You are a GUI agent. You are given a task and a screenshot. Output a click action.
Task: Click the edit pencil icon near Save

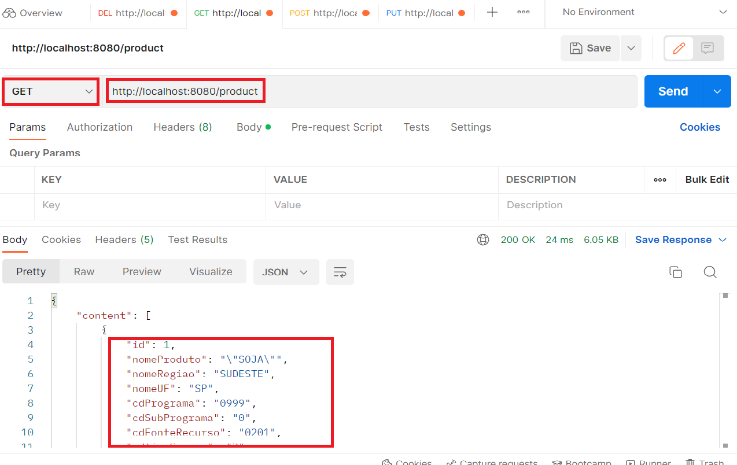point(678,48)
